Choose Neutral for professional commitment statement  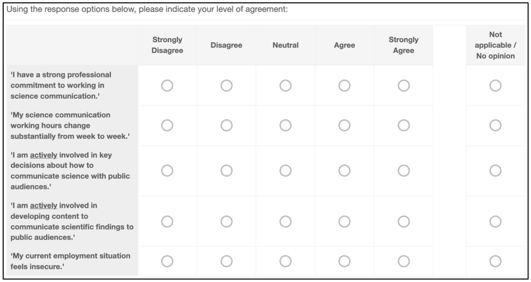click(x=286, y=86)
